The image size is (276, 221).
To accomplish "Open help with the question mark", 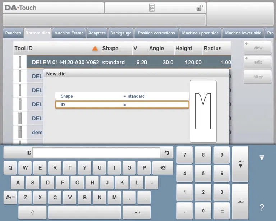I will tap(262, 207).
